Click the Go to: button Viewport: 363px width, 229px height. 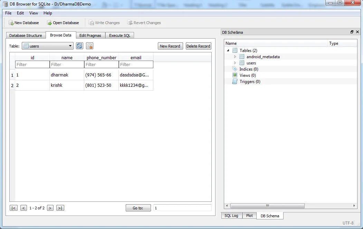138,208
